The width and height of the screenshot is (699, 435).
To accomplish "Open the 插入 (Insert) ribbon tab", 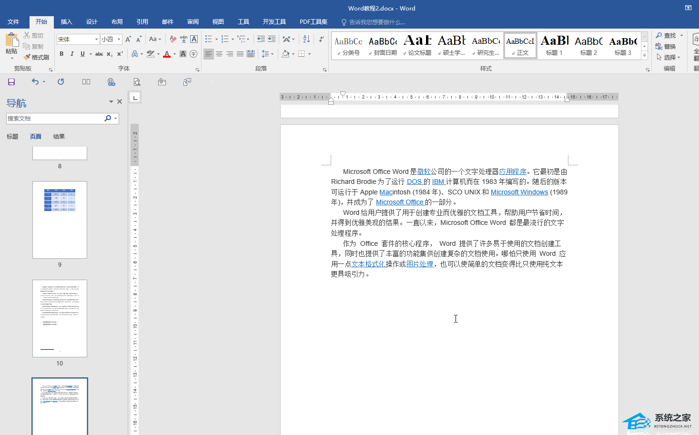I will click(66, 22).
